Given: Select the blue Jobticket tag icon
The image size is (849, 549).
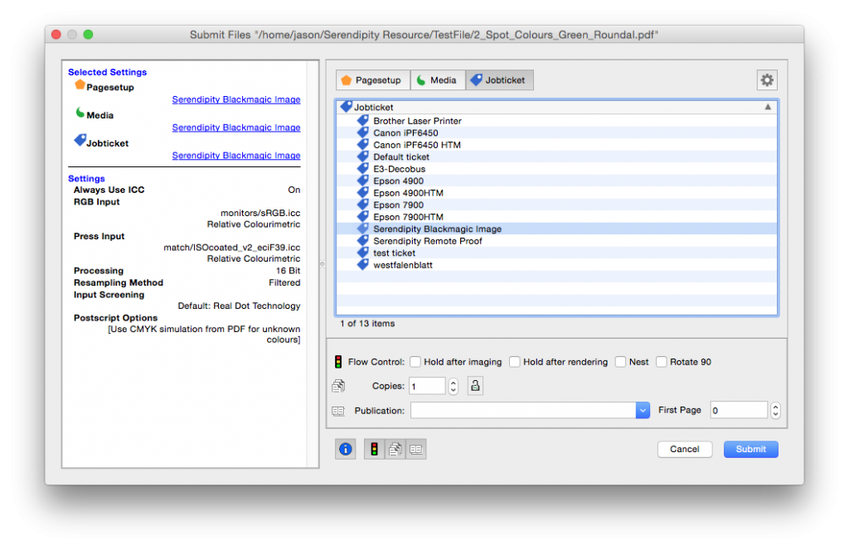Looking at the screenshot, I should coord(476,79).
